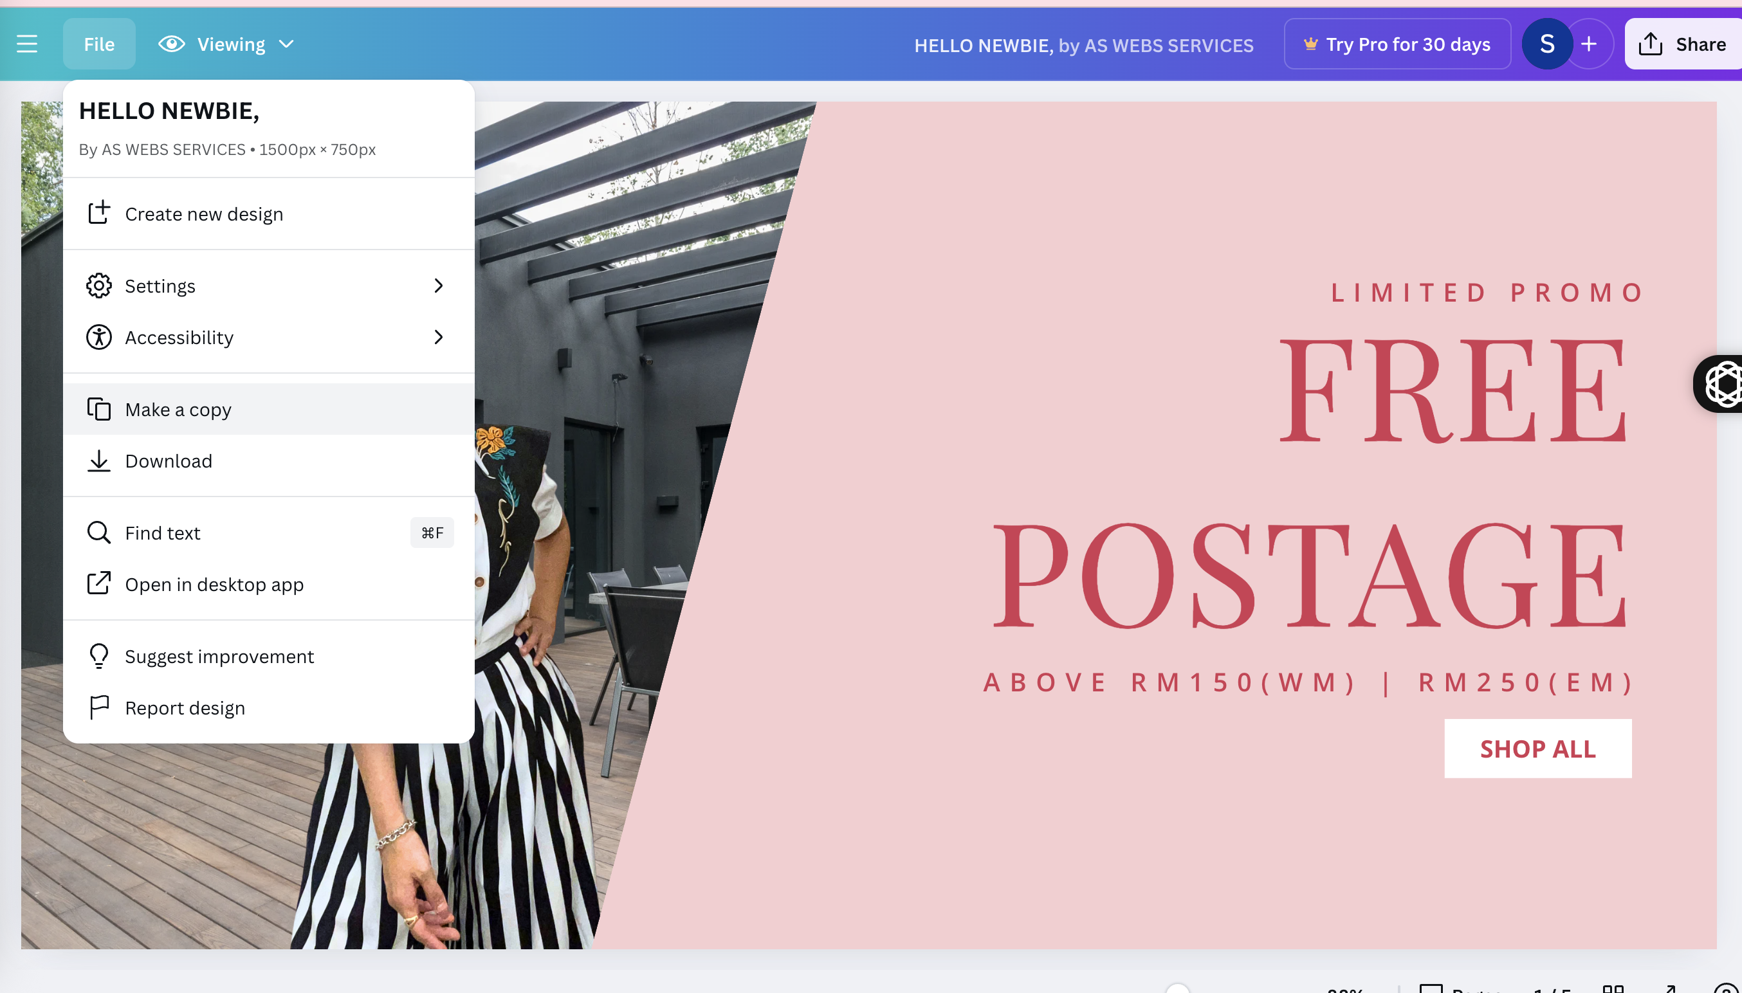This screenshot has width=1742, height=993.
Task: Click the Report design flag icon
Action: 99,707
